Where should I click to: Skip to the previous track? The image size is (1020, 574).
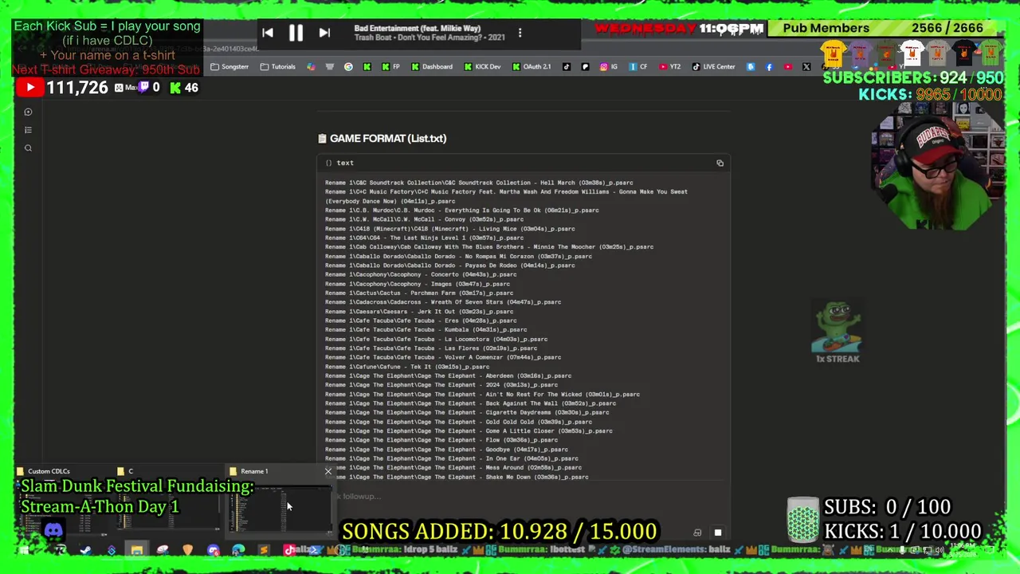(268, 33)
